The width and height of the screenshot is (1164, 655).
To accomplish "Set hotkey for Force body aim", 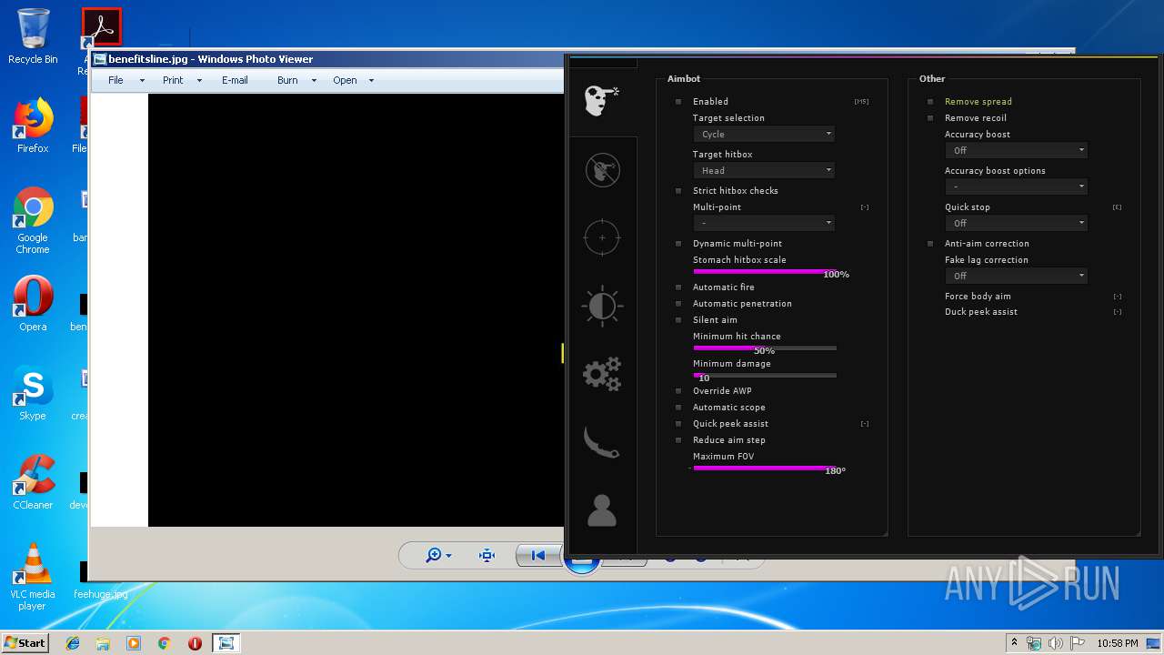I will (1118, 297).
